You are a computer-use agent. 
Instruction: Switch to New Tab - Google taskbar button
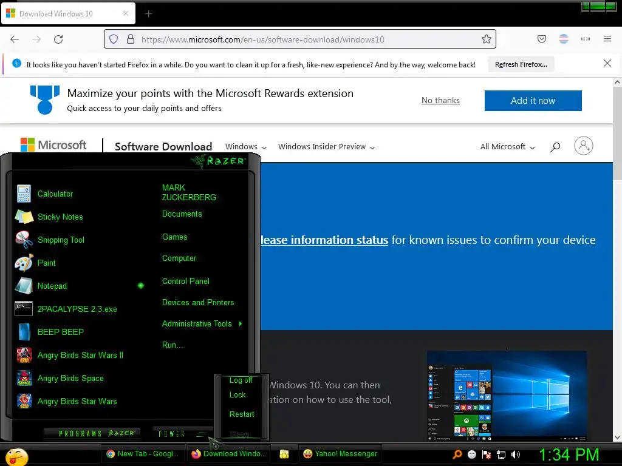coord(142,454)
